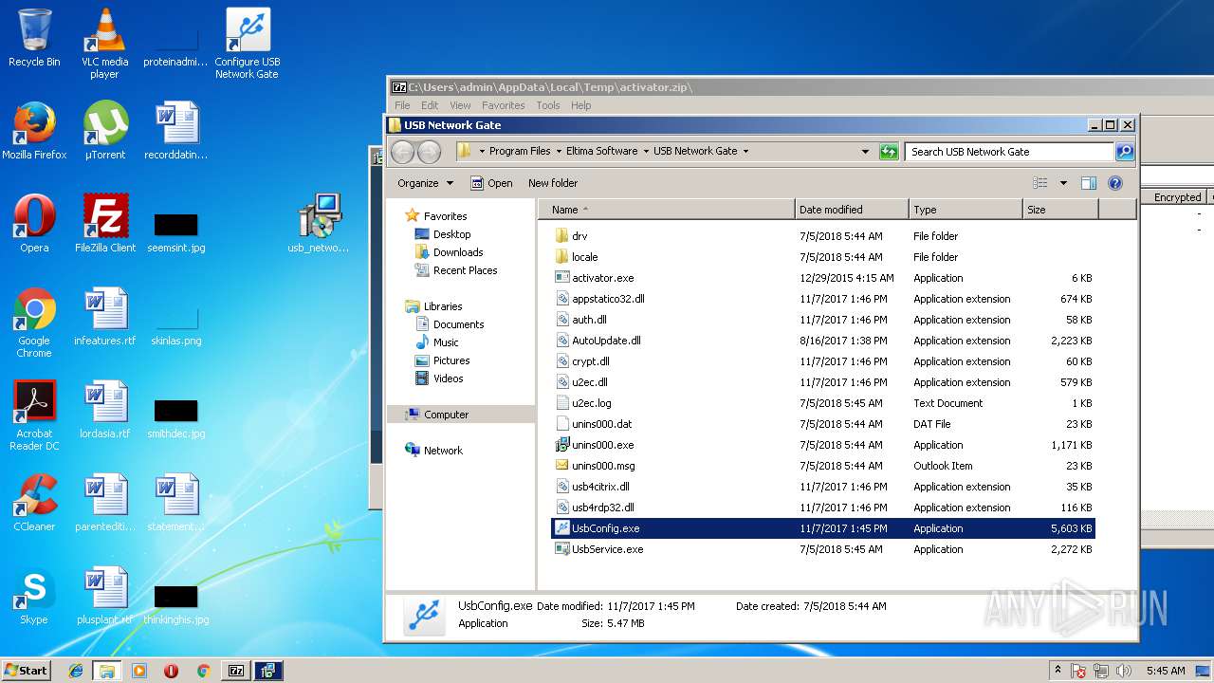Launch Mozilla Firefox from desktop

pos(34,131)
